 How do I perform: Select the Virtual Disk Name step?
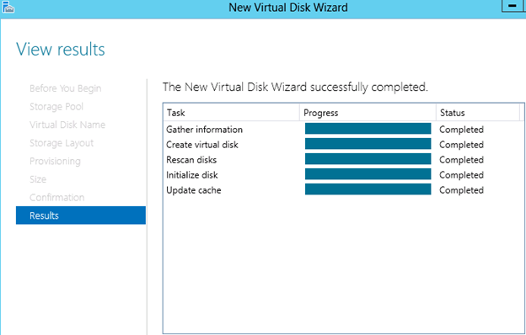67,125
